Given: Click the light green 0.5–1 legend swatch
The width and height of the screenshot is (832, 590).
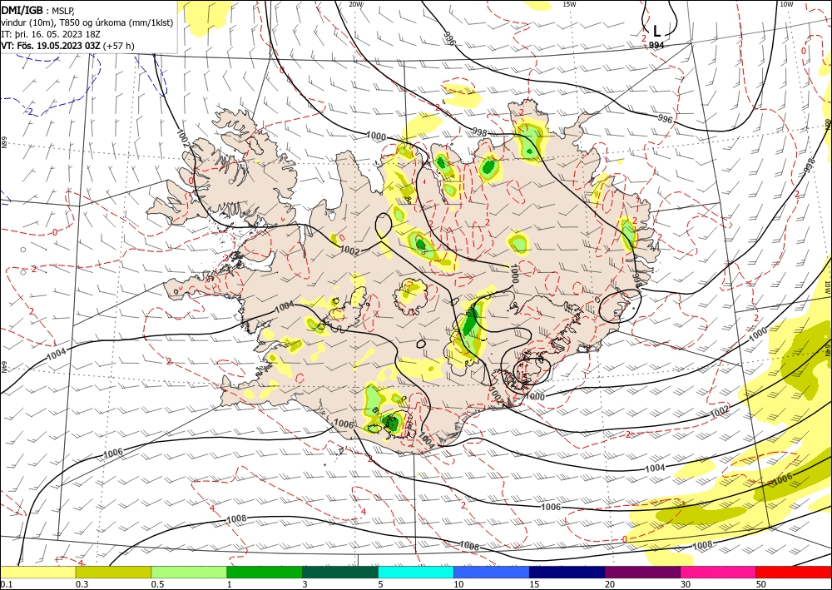Looking at the screenshot, I should [189, 572].
